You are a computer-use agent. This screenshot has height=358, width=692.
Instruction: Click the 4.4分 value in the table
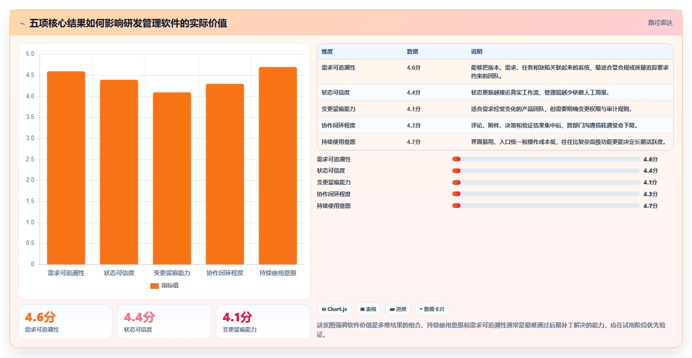click(x=414, y=93)
